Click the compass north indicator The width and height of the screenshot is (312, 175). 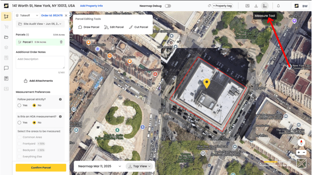click(x=301, y=143)
